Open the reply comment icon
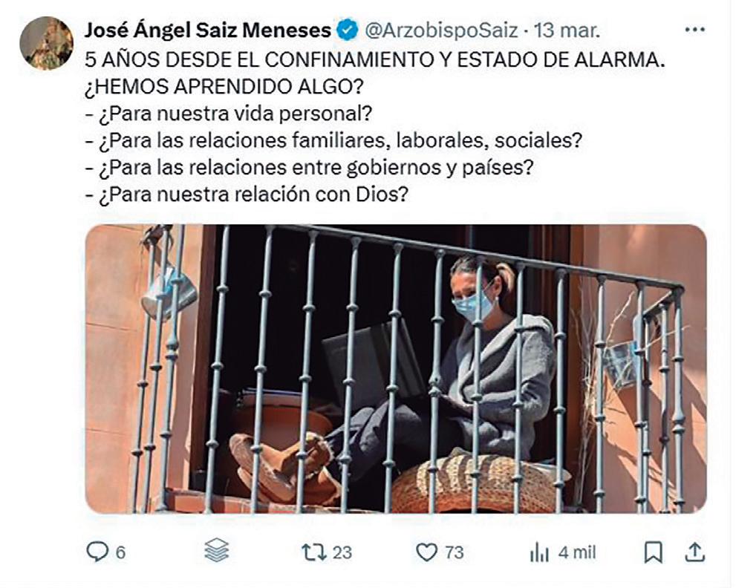 click(x=97, y=552)
